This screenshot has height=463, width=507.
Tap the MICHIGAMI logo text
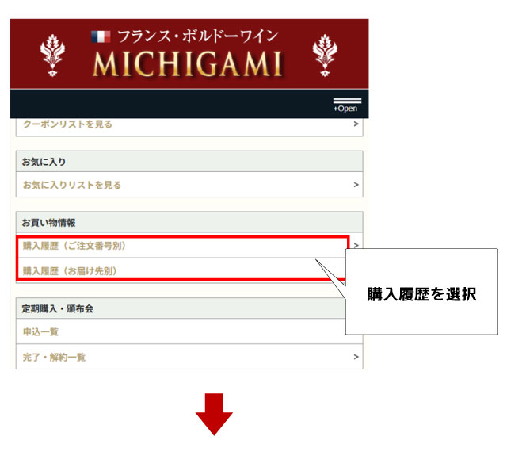(x=187, y=64)
